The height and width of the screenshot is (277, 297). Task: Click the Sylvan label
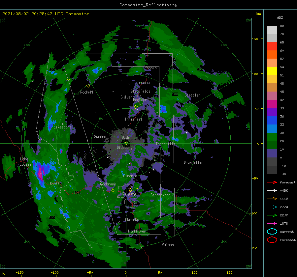click(126, 97)
